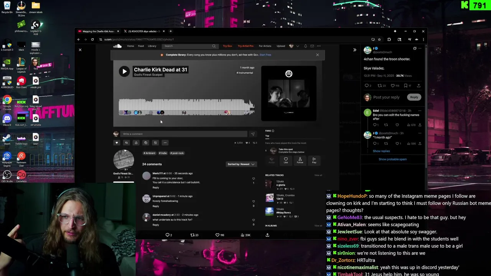Like Unprepared's comment
Screen dimensions: 491x276
(253, 201)
